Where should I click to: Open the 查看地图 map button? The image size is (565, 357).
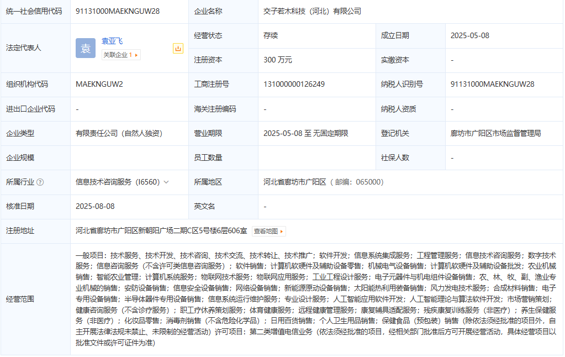[269, 231]
